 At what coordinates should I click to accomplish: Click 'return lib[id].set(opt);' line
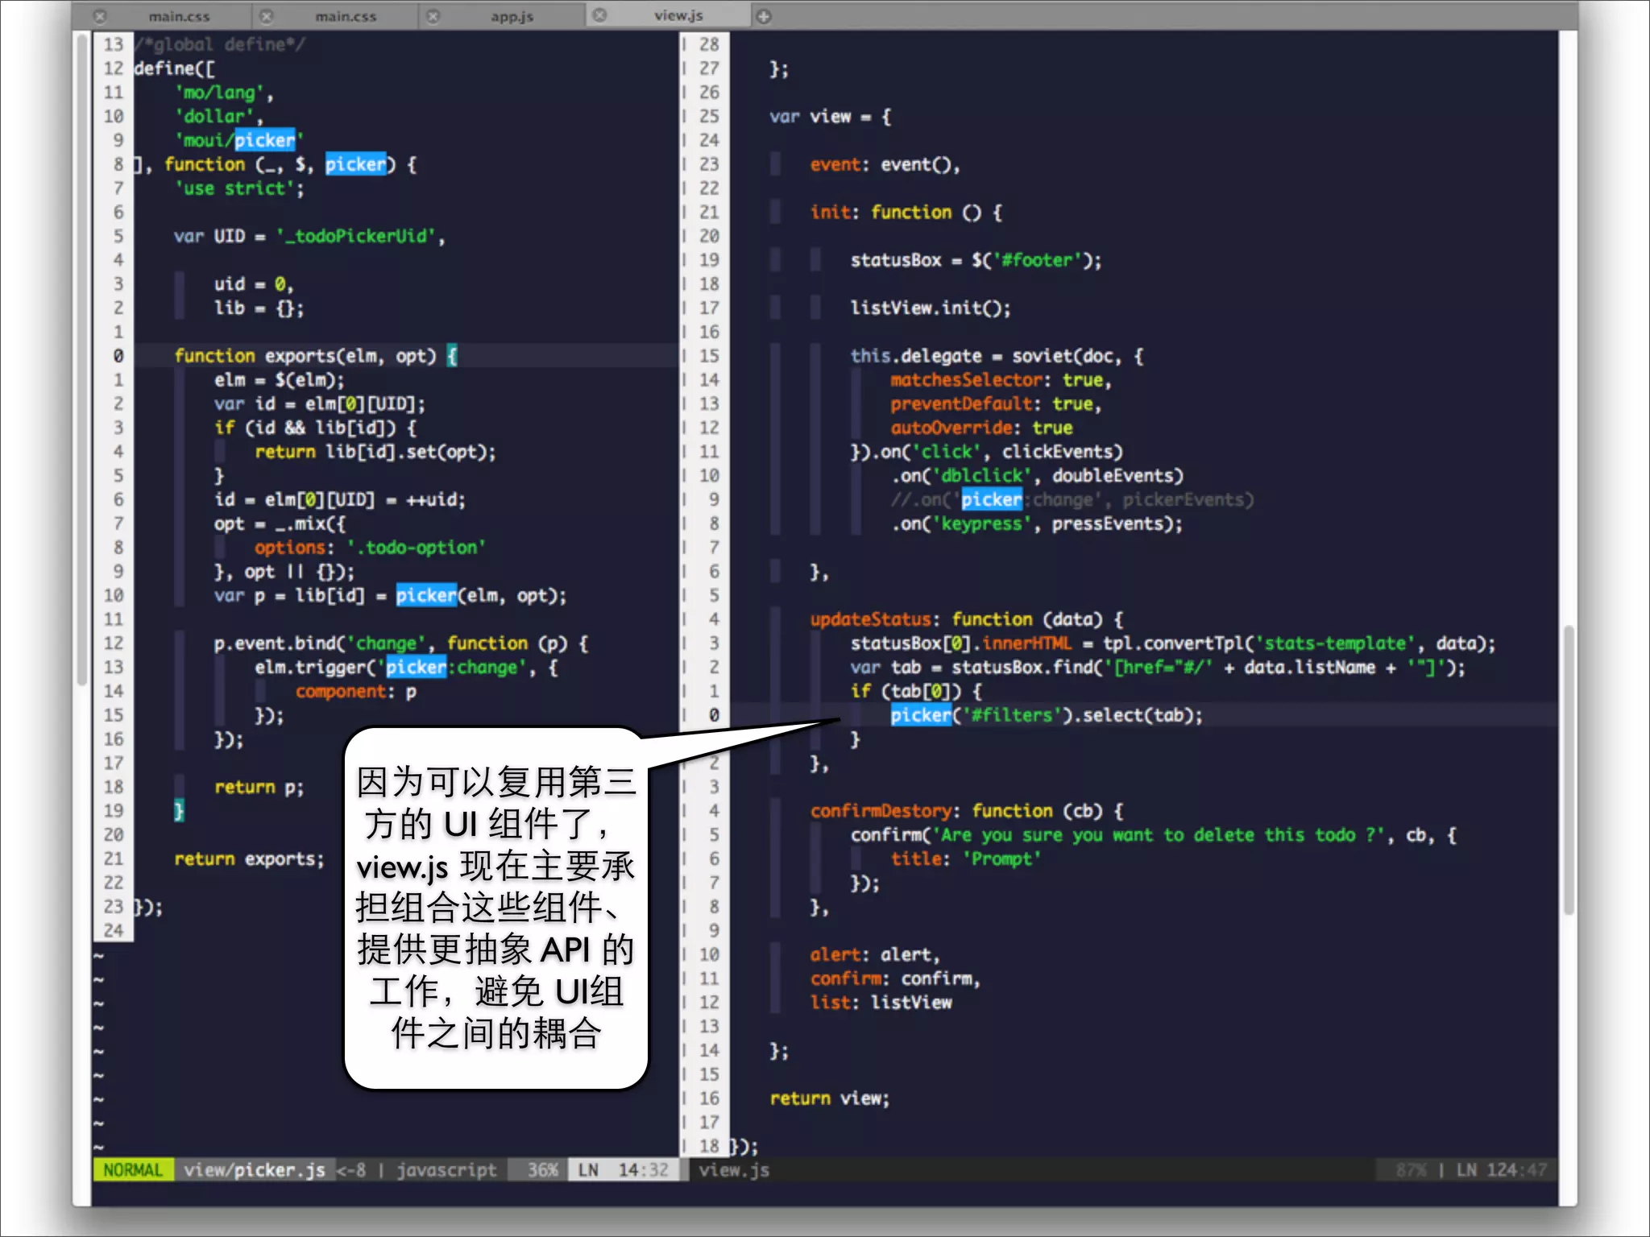375,452
